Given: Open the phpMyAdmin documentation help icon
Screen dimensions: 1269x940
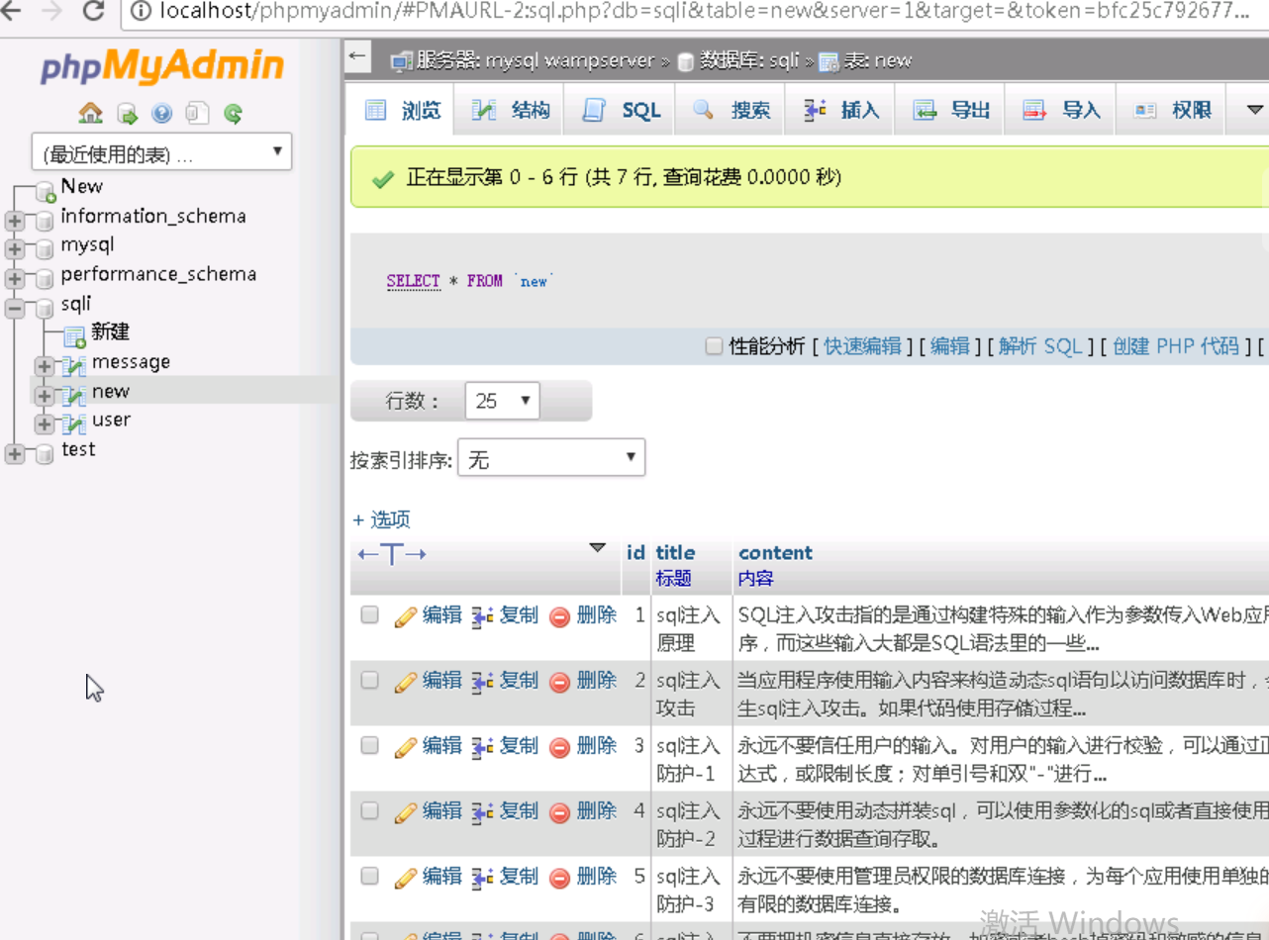Looking at the screenshot, I should [x=161, y=114].
